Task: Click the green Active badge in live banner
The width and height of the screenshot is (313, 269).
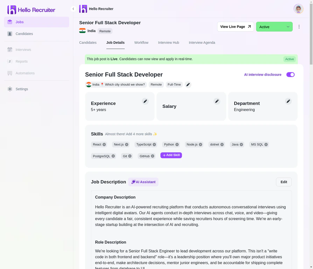Action: click(x=290, y=59)
